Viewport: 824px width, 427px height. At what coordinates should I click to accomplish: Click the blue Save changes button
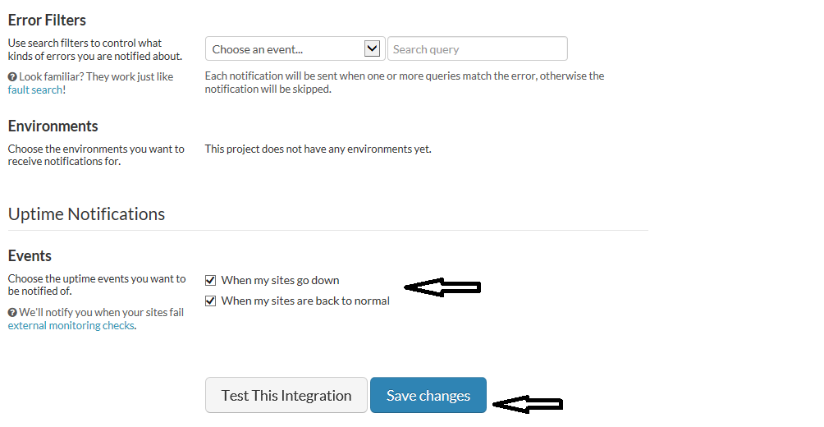pyautogui.click(x=428, y=395)
